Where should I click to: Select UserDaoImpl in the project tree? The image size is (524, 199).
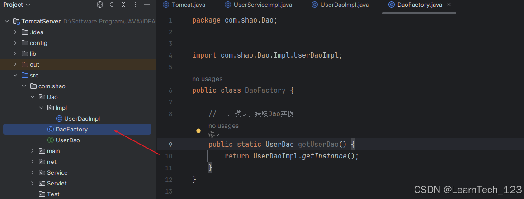click(x=82, y=118)
